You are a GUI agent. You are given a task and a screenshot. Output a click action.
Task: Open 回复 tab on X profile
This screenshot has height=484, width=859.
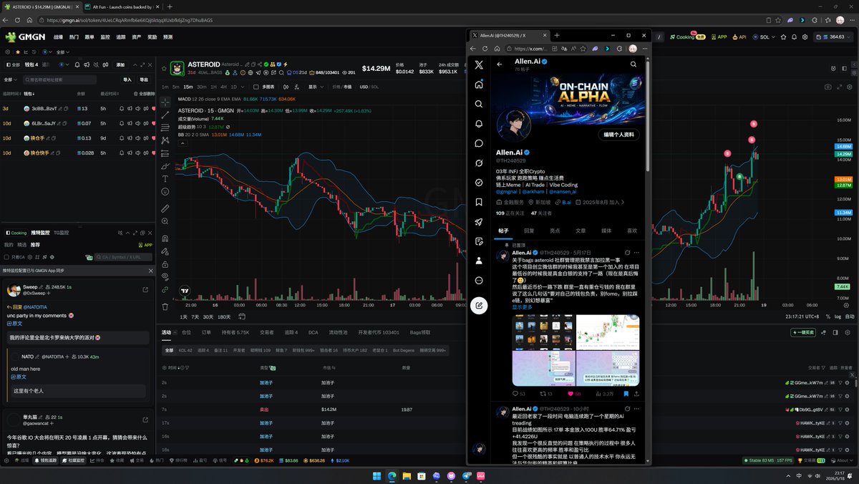point(529,231)
